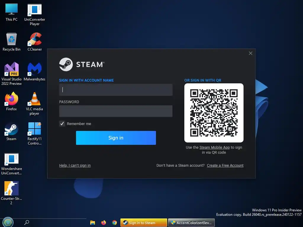Click the Remember me label text
The width and height of the screenshot is (303, 227).
tap(79, 124)
